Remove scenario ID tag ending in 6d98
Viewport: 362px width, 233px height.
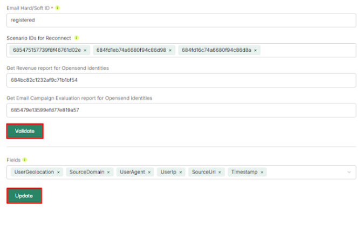click(170, 50)
